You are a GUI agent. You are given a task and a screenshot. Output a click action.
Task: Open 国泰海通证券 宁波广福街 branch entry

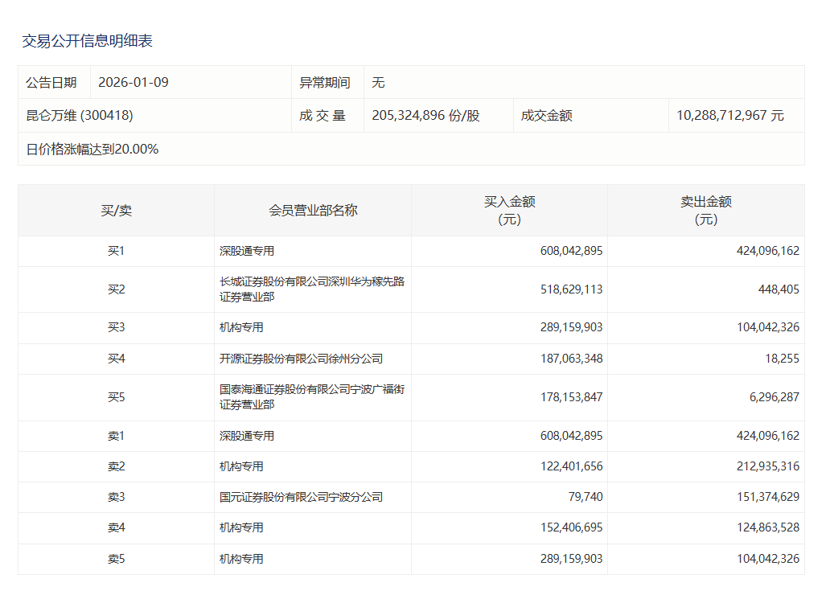coord(312,397)
